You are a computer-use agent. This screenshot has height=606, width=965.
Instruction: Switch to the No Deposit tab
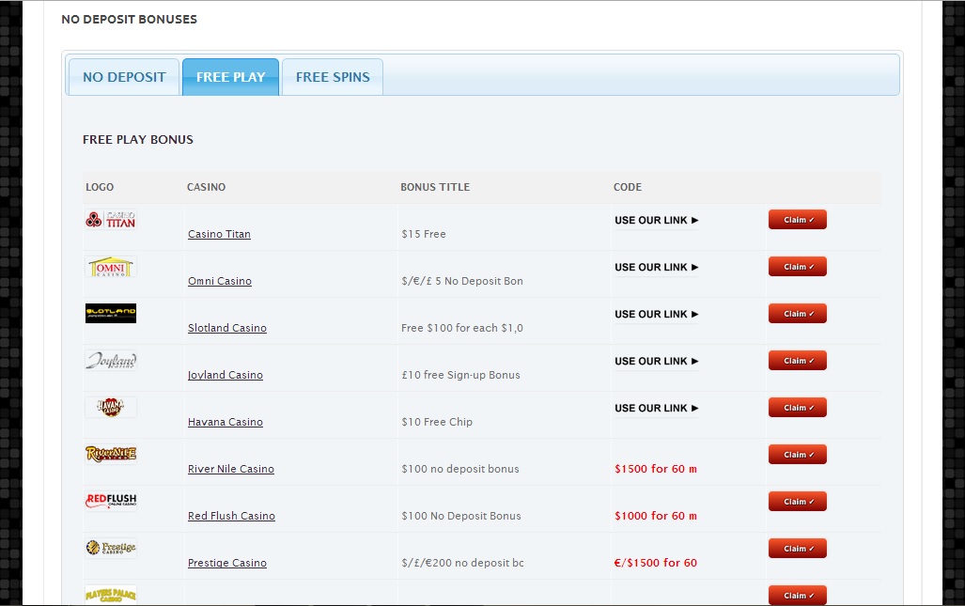pyautogui.click(x=124, y=77)
